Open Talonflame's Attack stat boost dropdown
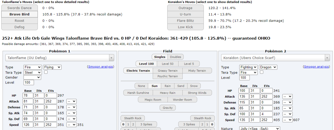The height and width of the screenshot is (130, 334). (x=71, y=101)
